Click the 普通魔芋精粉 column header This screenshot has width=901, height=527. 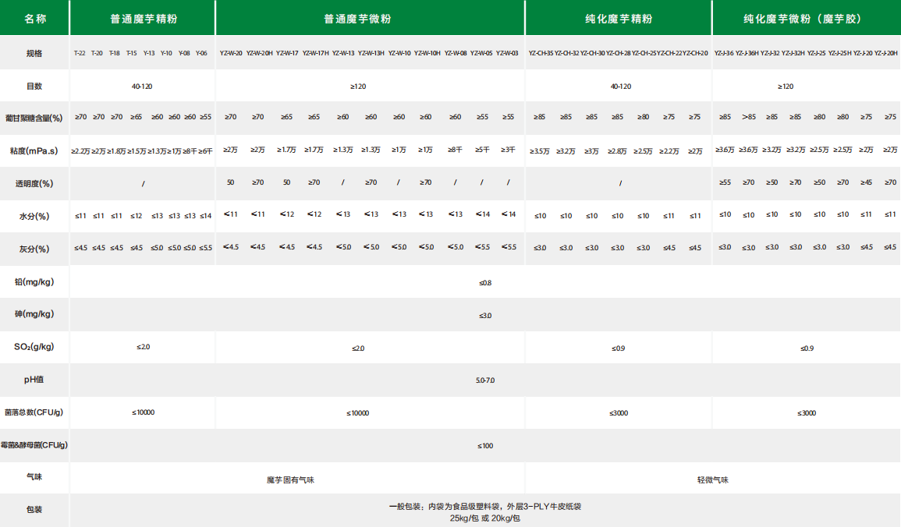[x=142, y=19]
